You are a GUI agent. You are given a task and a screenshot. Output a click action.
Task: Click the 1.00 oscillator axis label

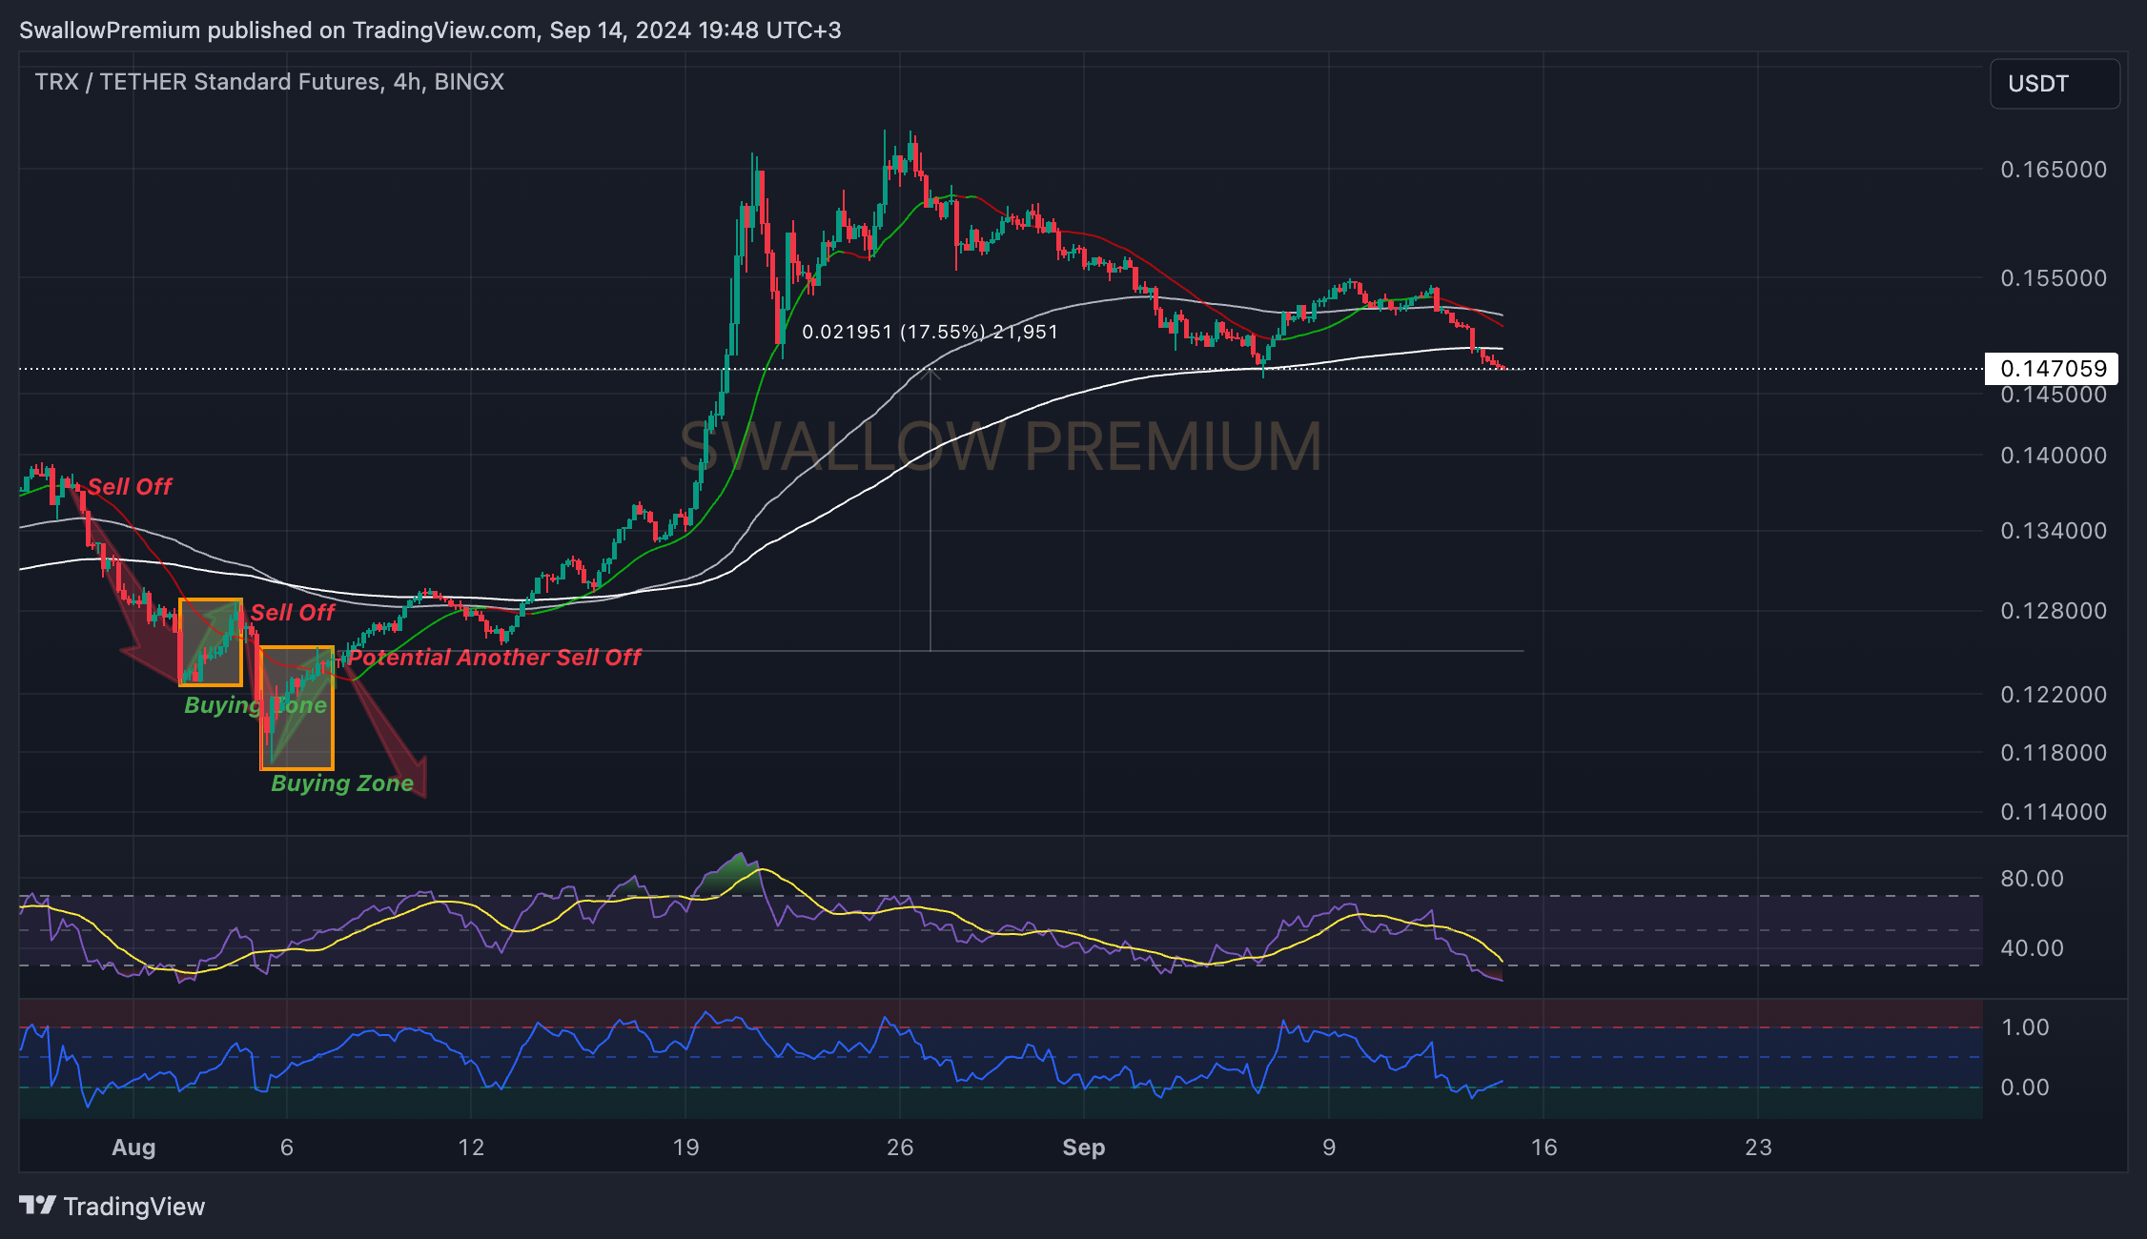pyautogui.click(x=2025, y=1027)
